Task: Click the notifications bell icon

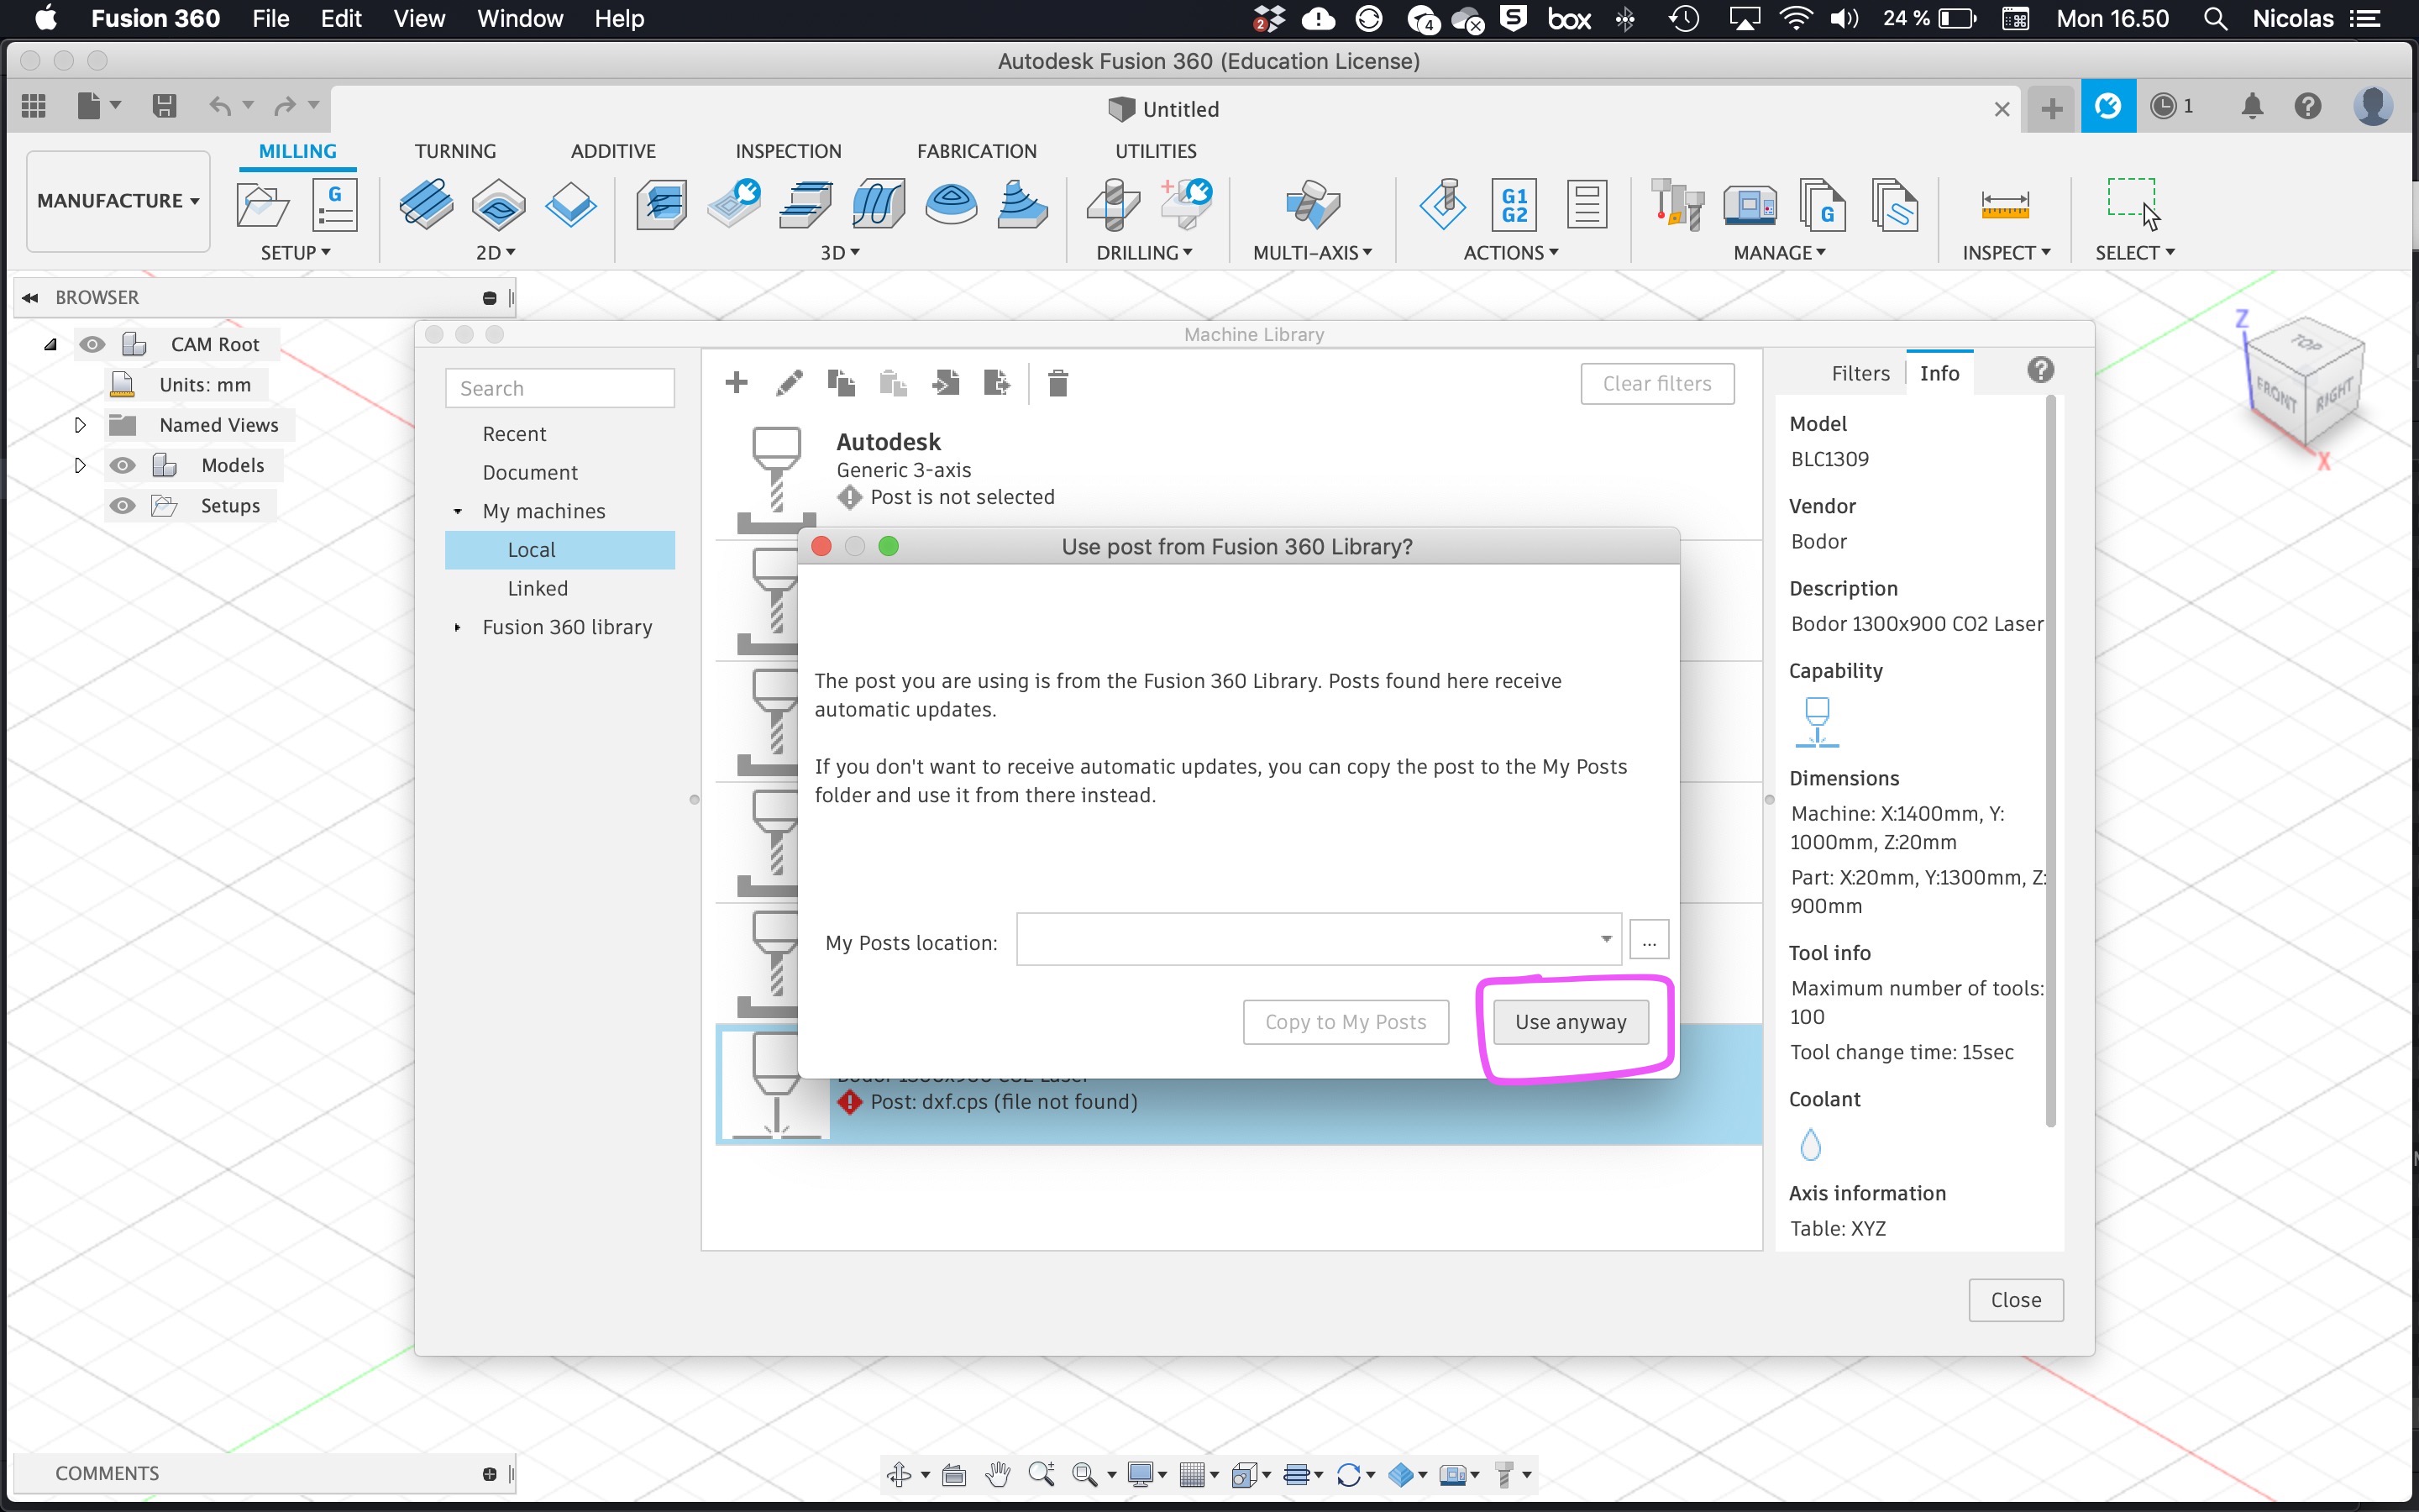Action: pyautogui.click(x=2251, y=106)
